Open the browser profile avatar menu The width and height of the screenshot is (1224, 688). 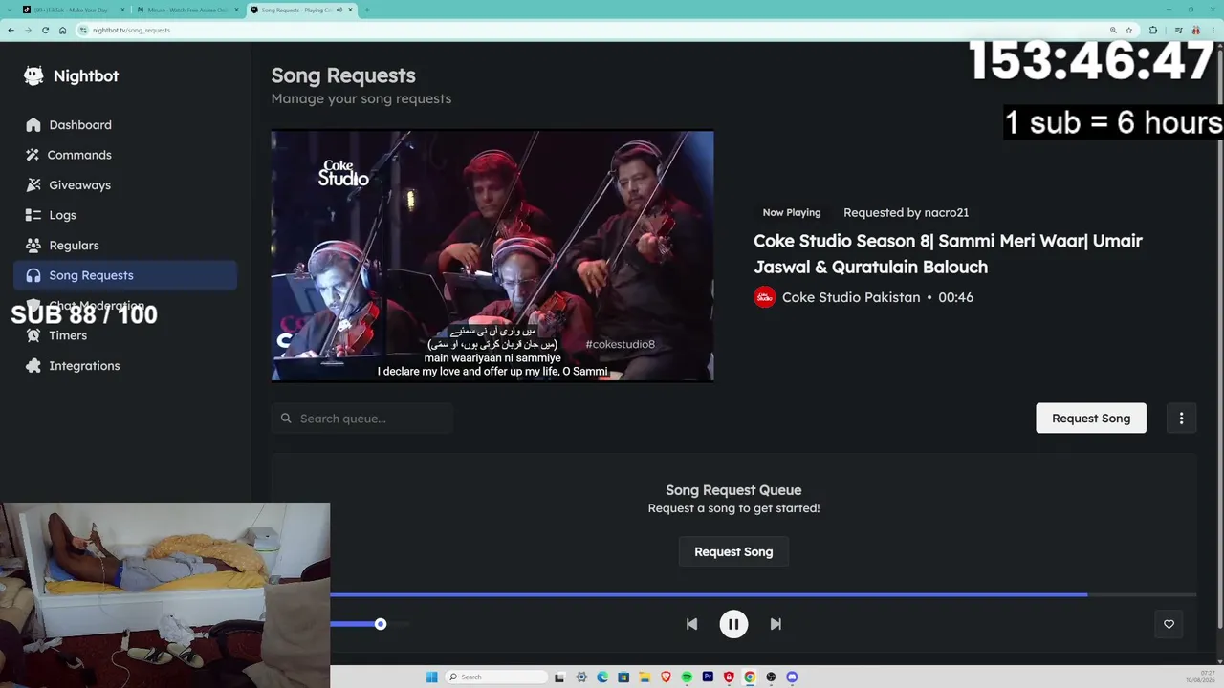click(x=1195, y=31)
